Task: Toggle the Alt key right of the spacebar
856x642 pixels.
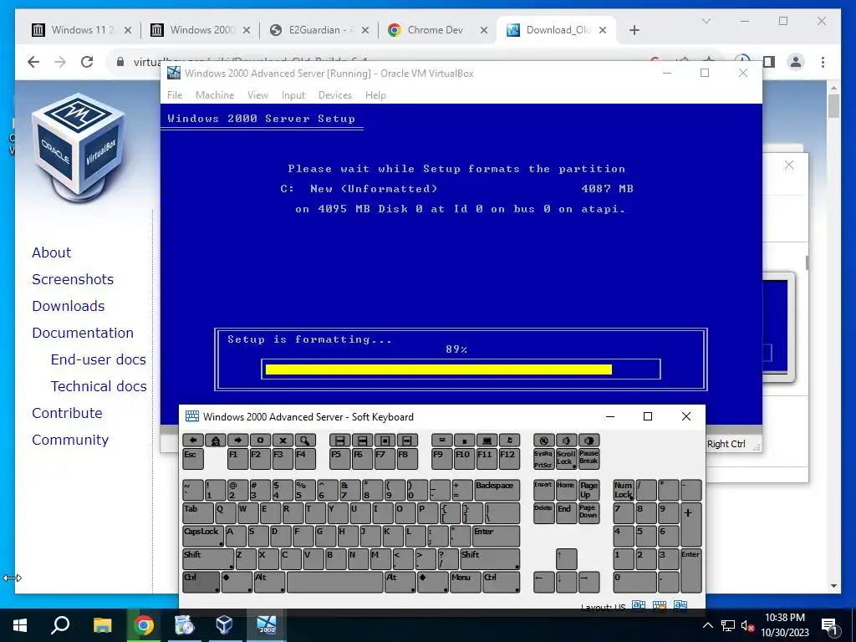Action: coord(400,582)
